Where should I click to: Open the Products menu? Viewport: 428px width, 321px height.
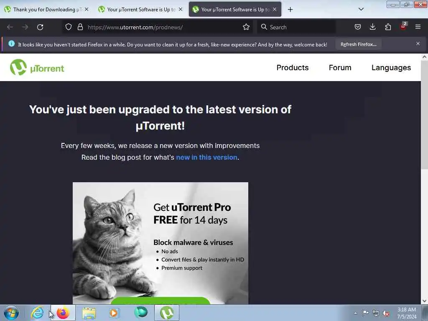click(292, 67)
